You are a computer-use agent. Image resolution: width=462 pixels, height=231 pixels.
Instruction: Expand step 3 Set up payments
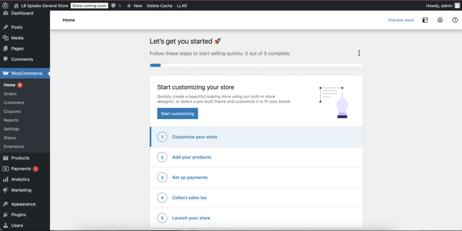[x=190, y=177]
